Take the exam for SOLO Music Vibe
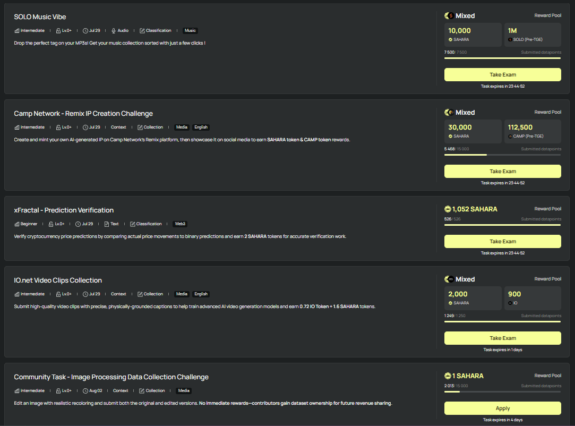 502,74
